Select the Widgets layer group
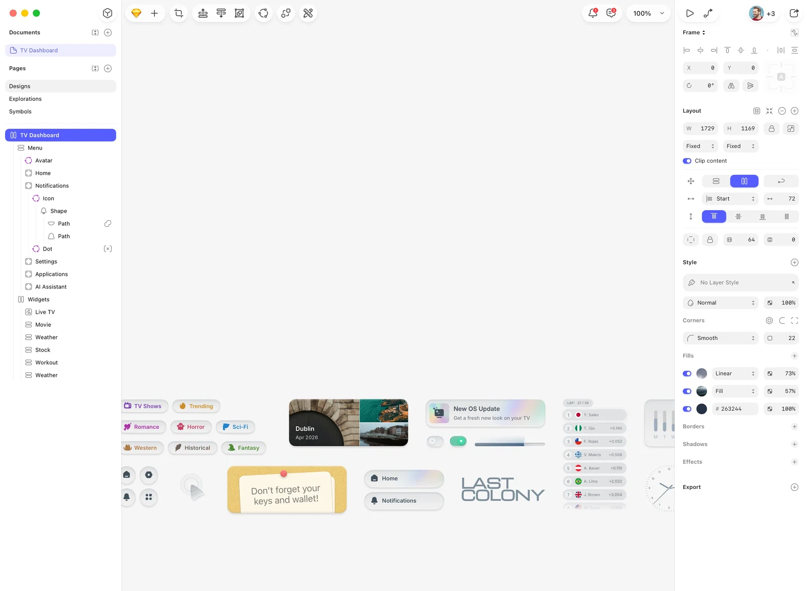The image size is (807, 591). [61, 299]
